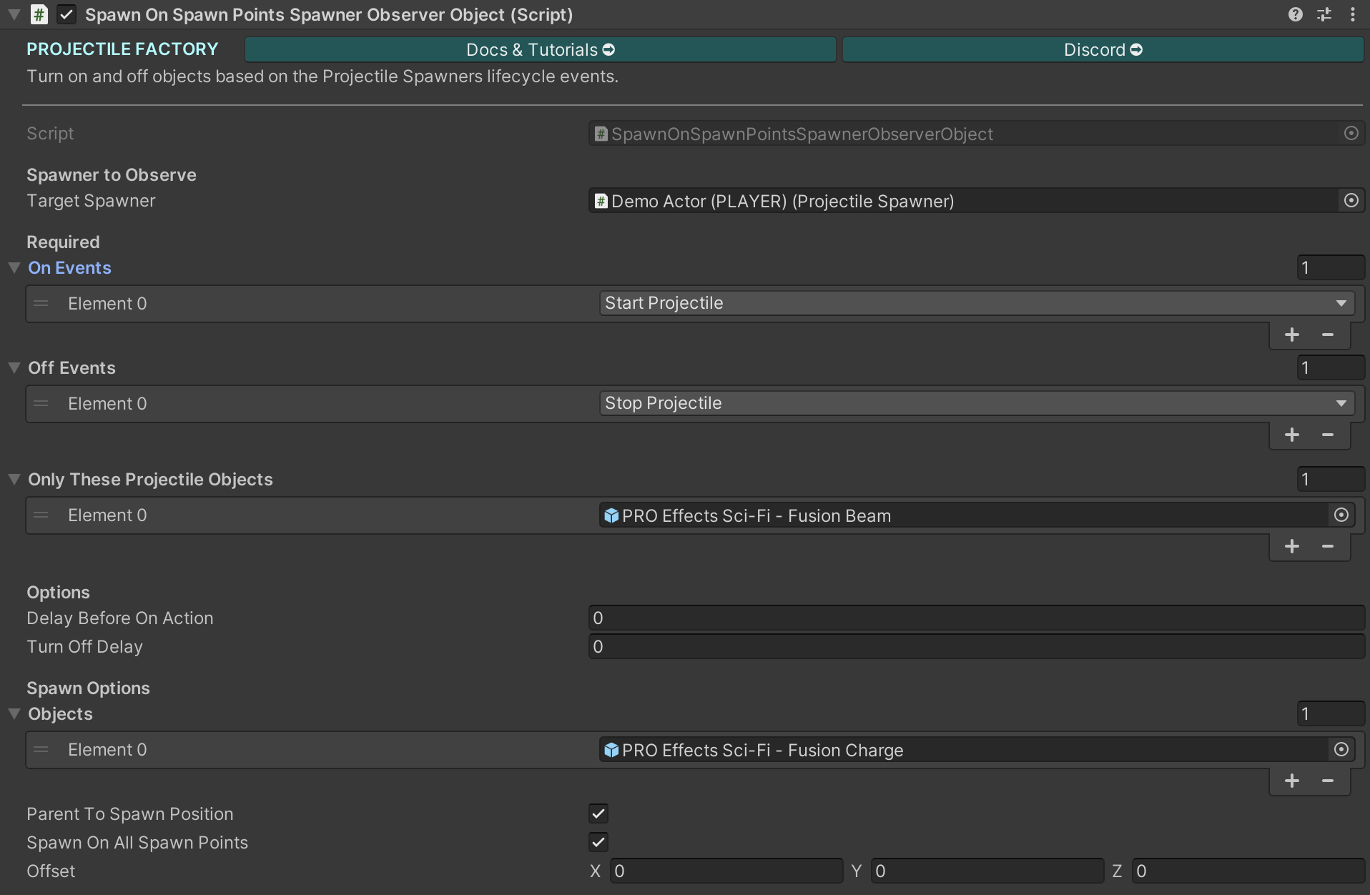This screenshot has width=1370, height=895.
Task: Open object picker for Fusion Beam element
Action: 1341,515
